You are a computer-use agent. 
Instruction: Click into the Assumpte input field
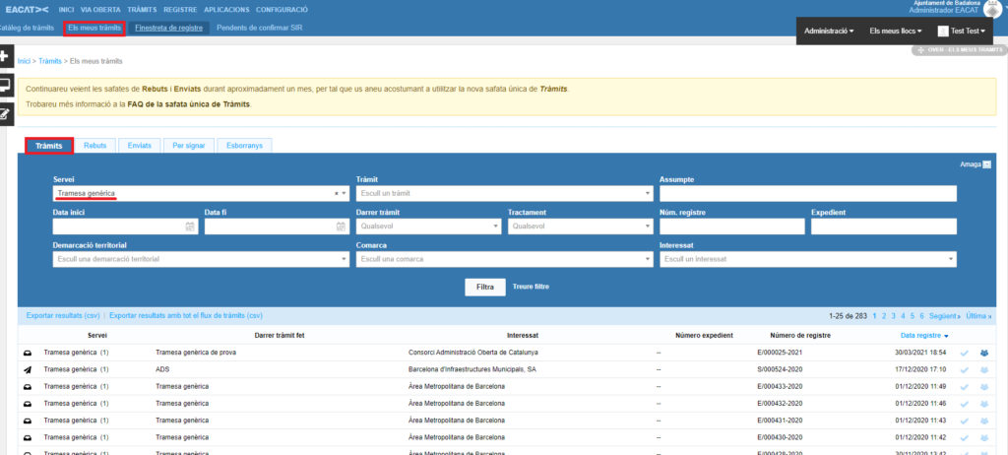807,194
